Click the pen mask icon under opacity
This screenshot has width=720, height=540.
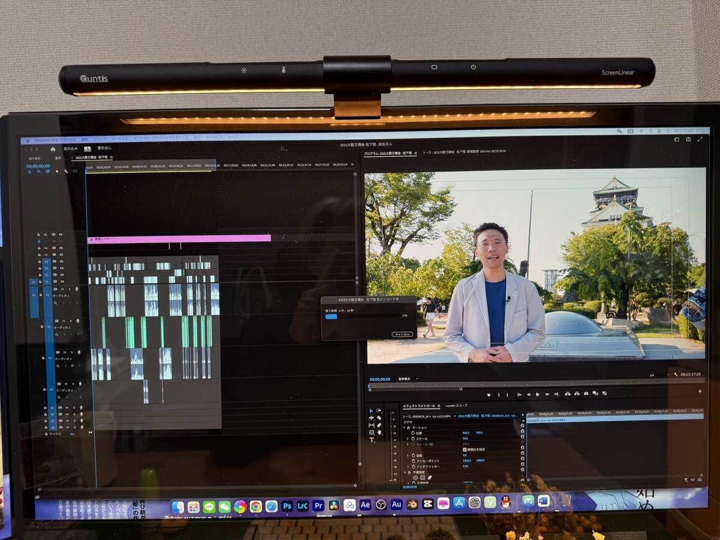[430, 478]
